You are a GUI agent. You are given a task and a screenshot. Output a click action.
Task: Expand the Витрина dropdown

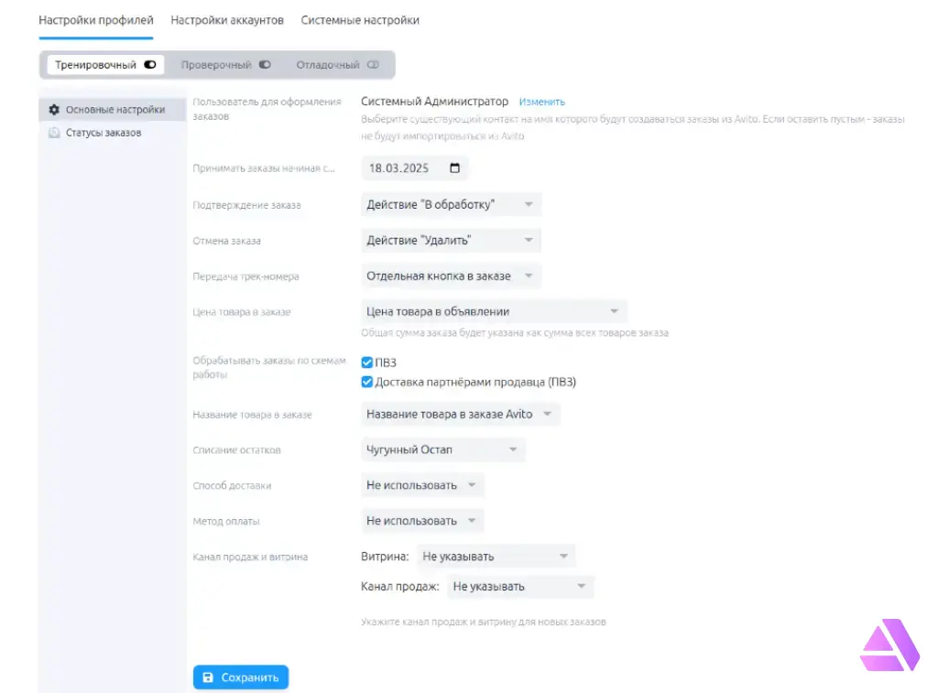495,556
